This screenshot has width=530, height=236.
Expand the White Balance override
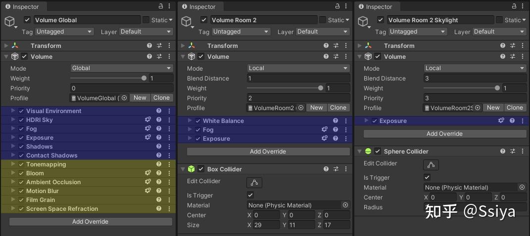coord(190,121)
